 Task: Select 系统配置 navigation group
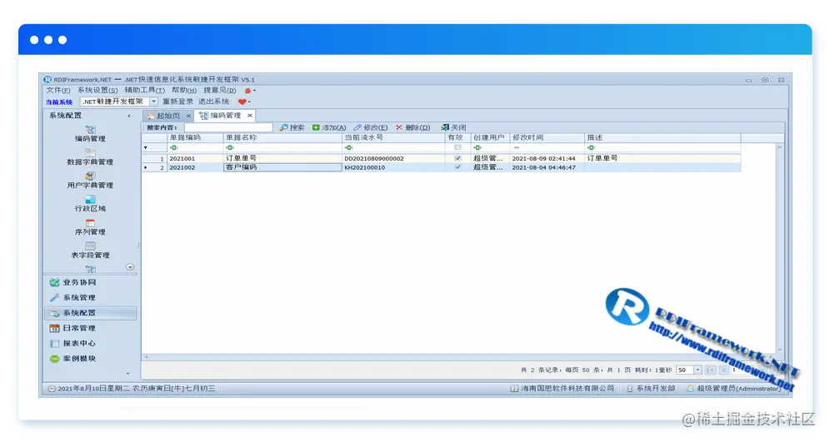click(x=91, y=313)
